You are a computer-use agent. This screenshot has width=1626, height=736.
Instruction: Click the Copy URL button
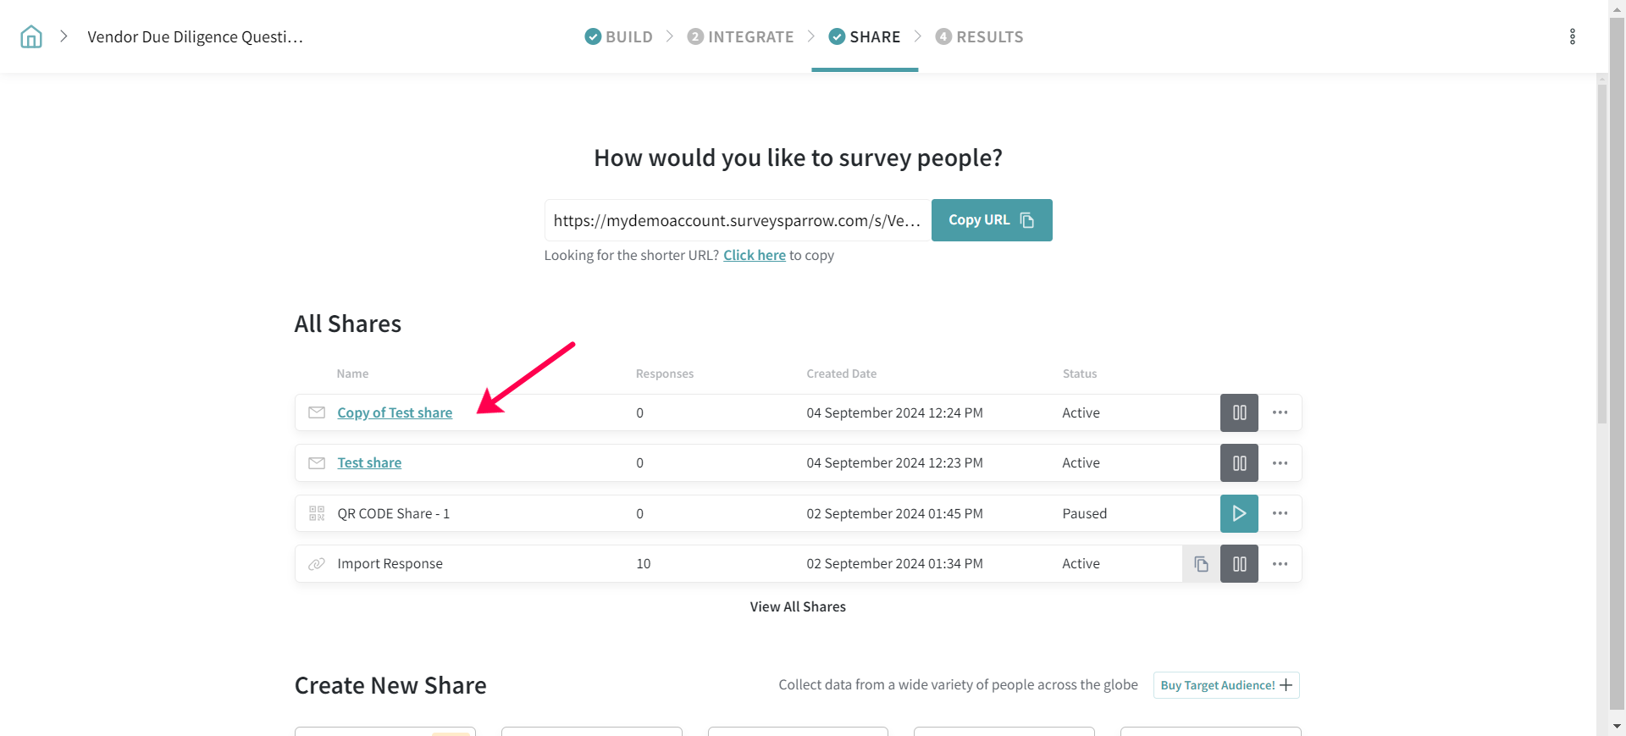coord(991,220)
